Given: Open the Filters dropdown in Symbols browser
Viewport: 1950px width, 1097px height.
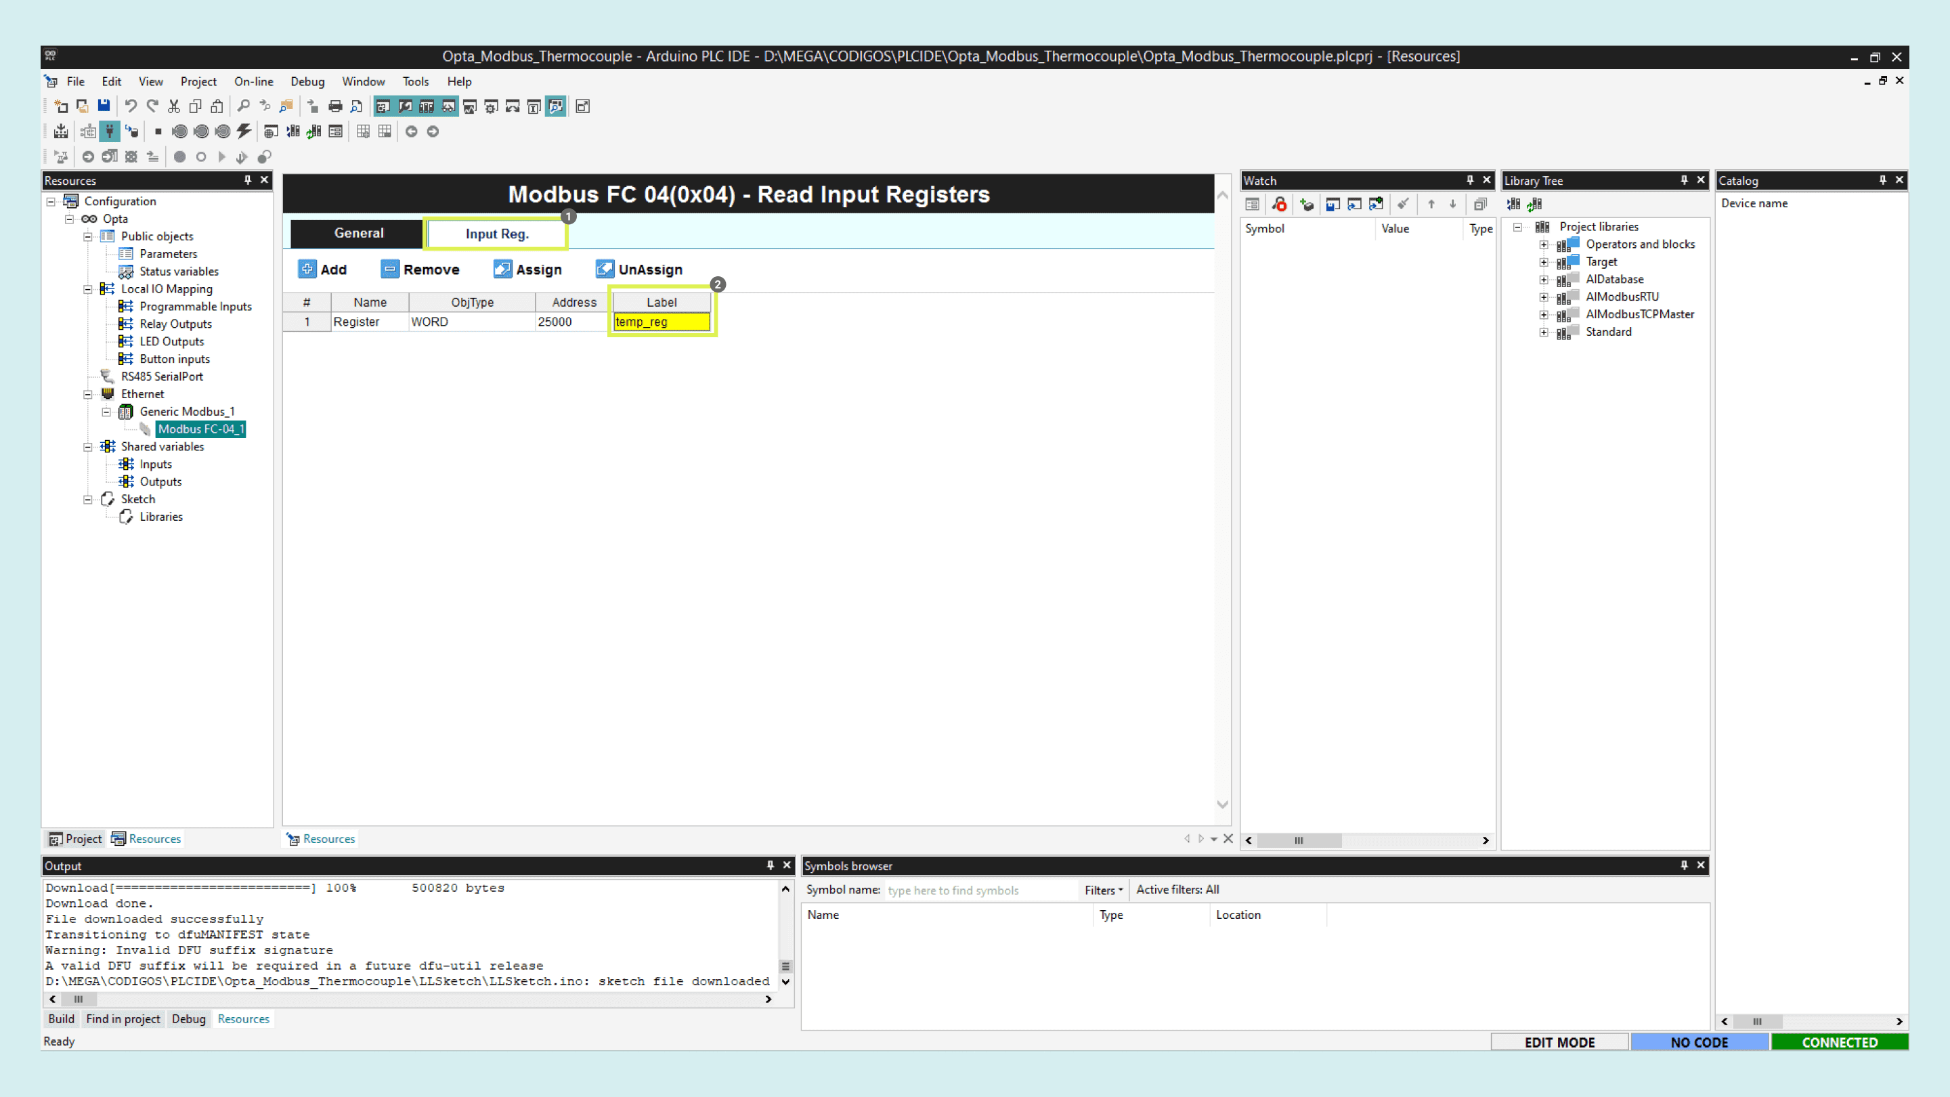Looking at the screenshot, I should coord(1103,890).
